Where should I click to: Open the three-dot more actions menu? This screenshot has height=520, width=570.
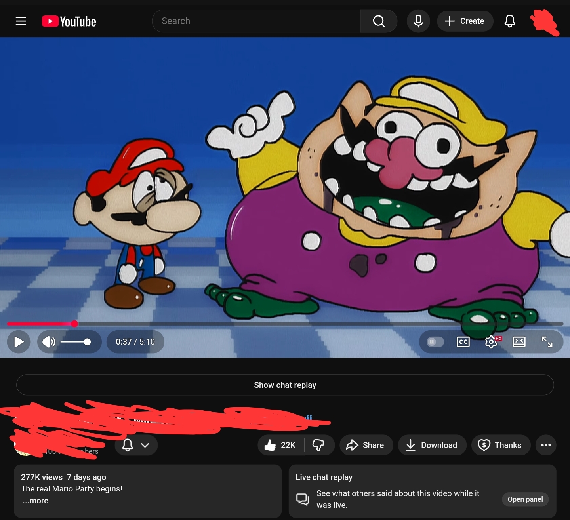pyautogui.click(x=546, y=445)
